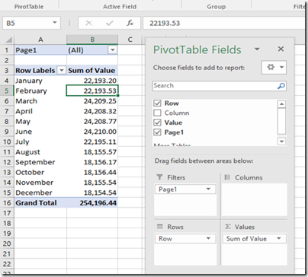Click the Filters area icon

(159, 177)
